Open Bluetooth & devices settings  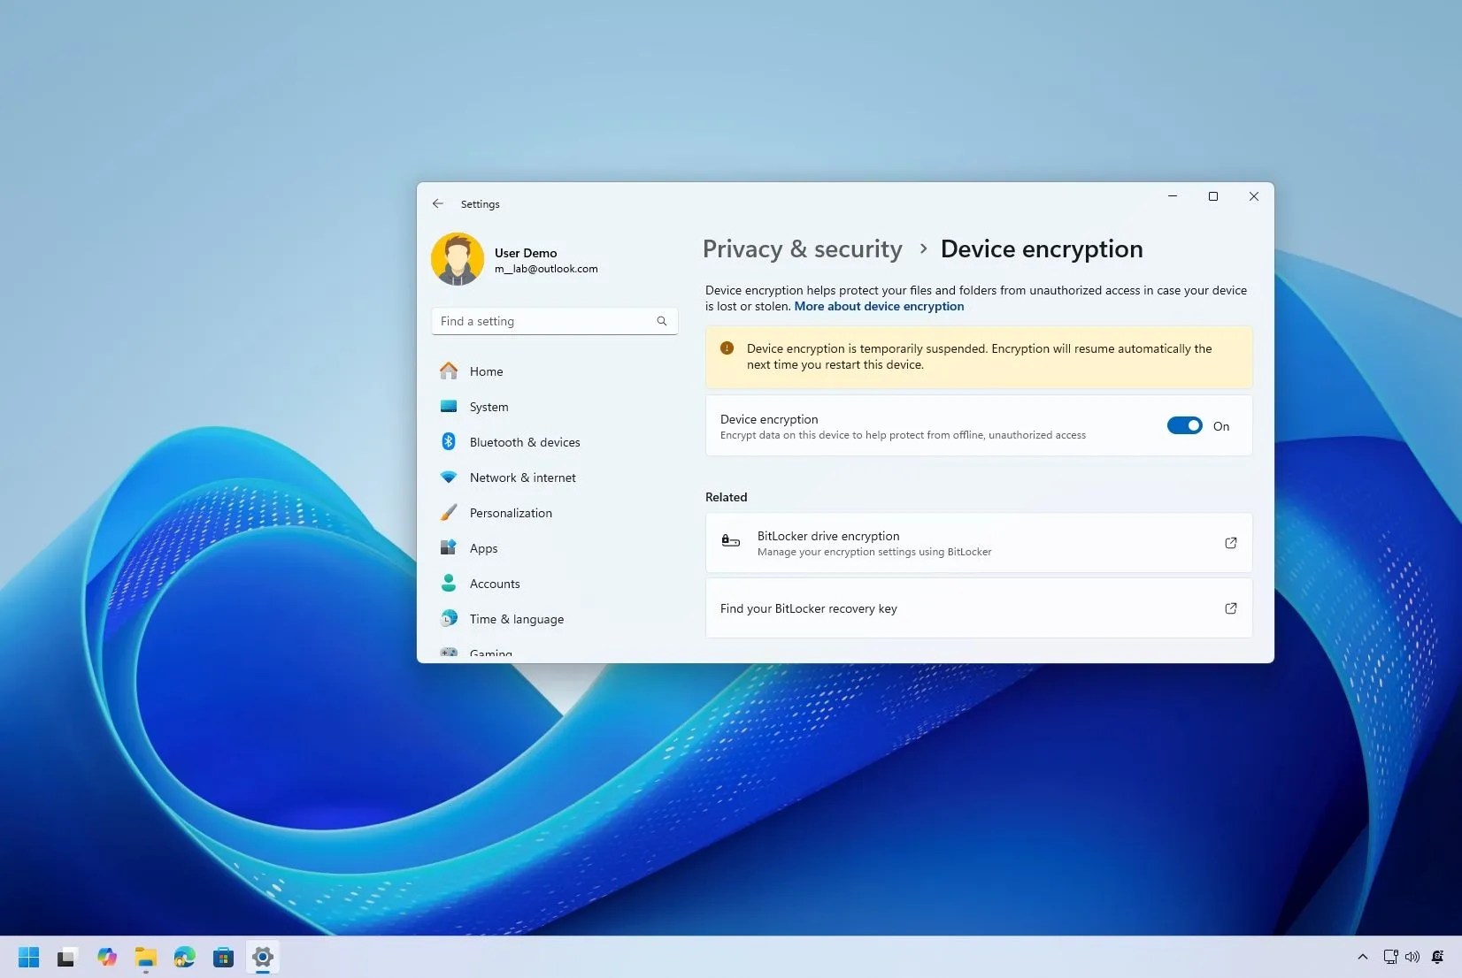527,441
